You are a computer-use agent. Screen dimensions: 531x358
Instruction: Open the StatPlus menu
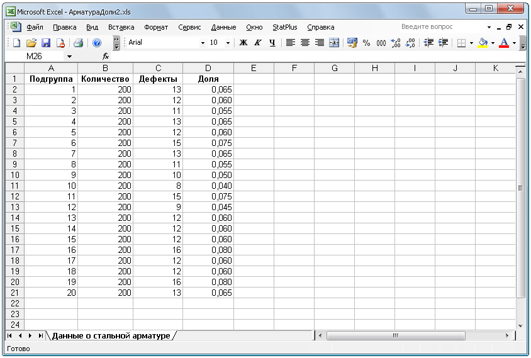point(285,27)
